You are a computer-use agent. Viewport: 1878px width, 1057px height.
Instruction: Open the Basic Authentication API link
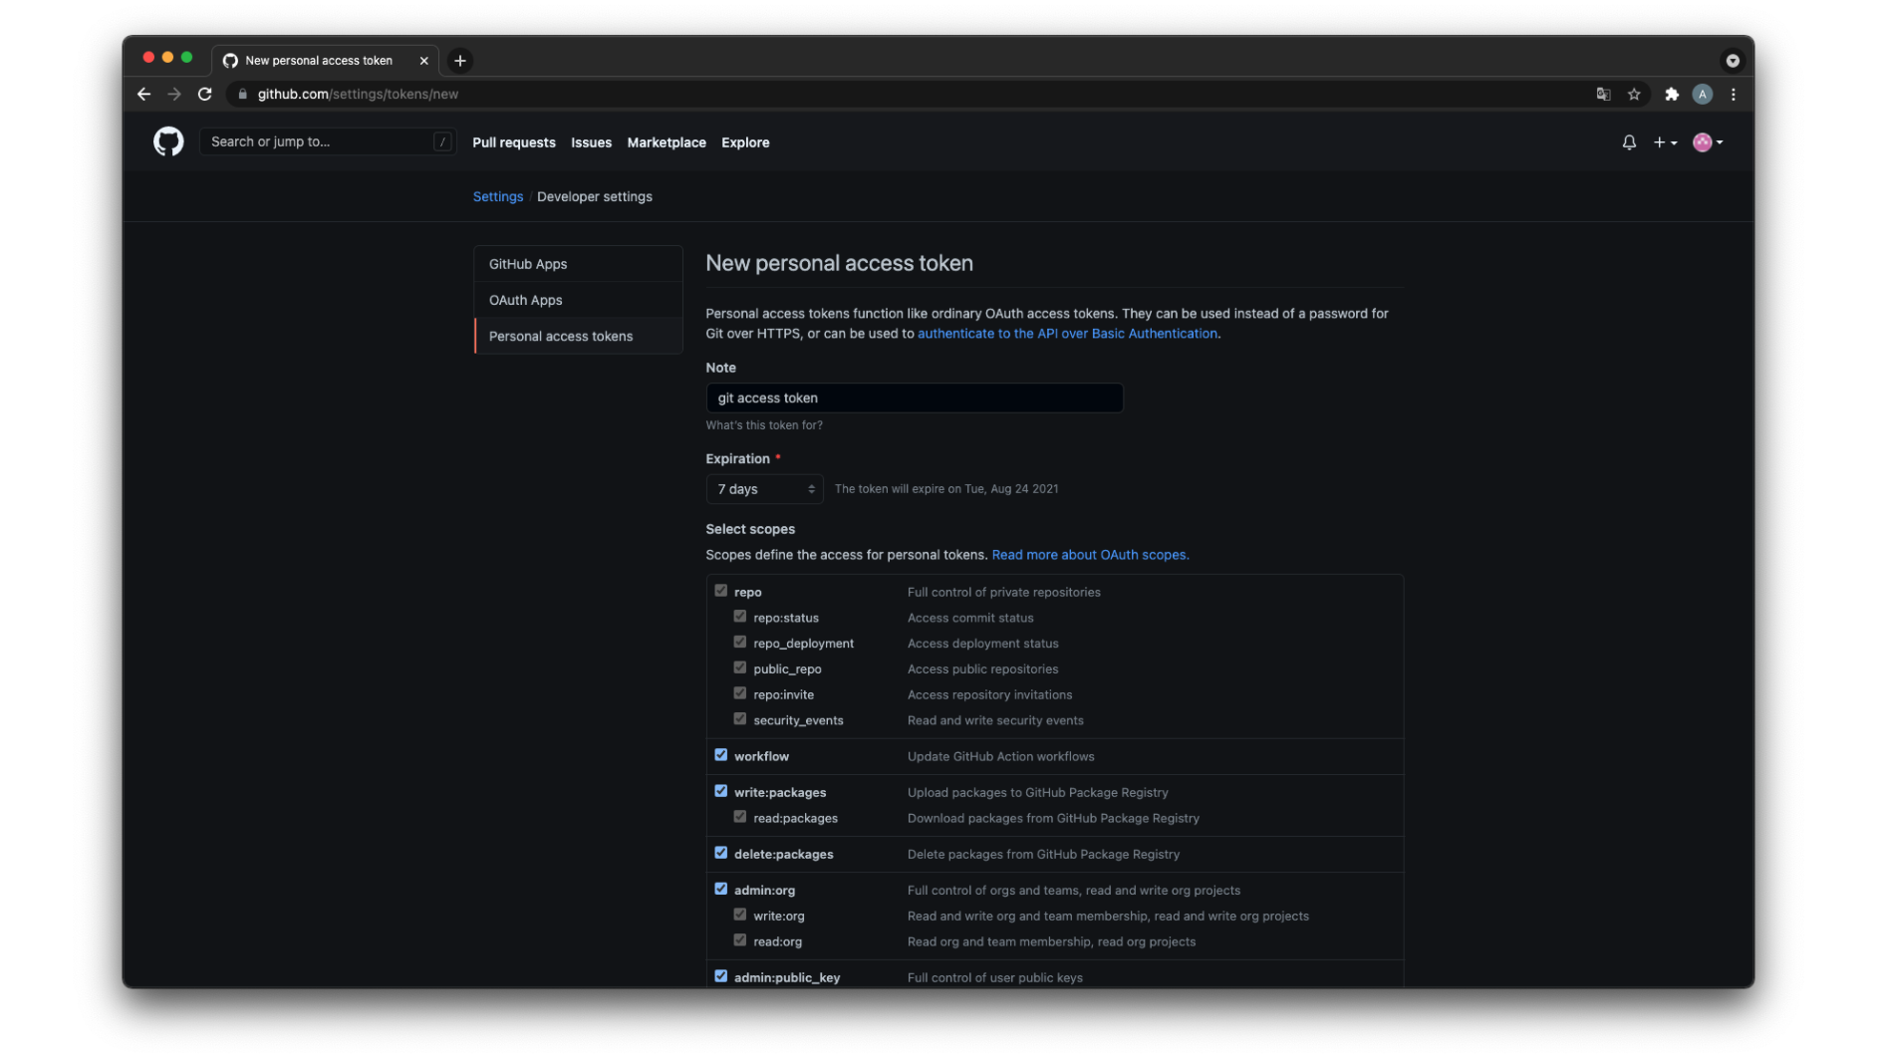(1067, 334)
